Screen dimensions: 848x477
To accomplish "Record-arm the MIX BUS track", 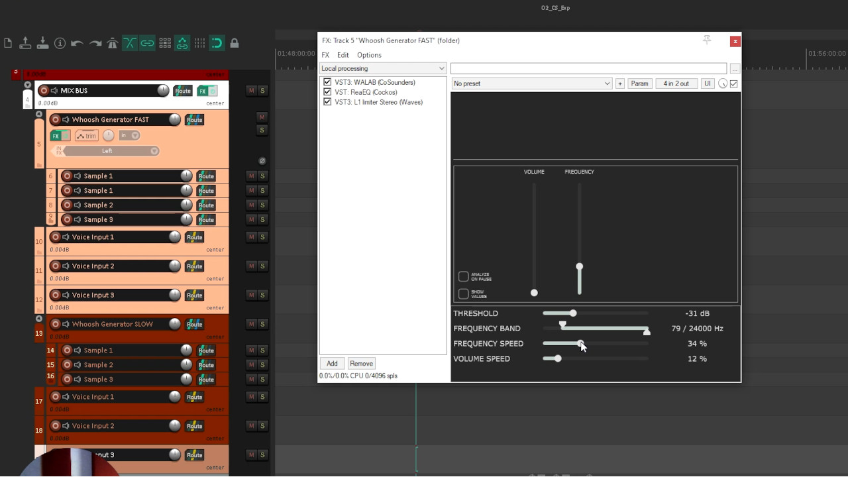I will tap(44, 91).
